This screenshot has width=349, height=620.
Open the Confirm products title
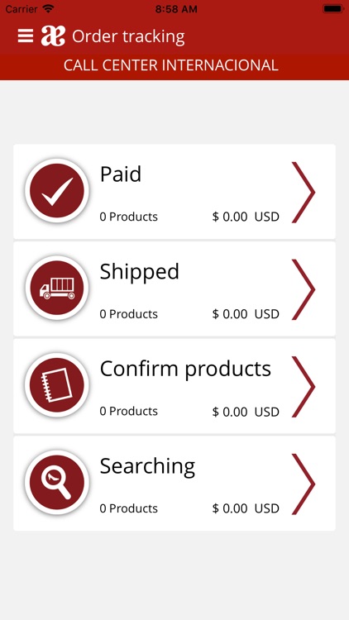point(185,370)
